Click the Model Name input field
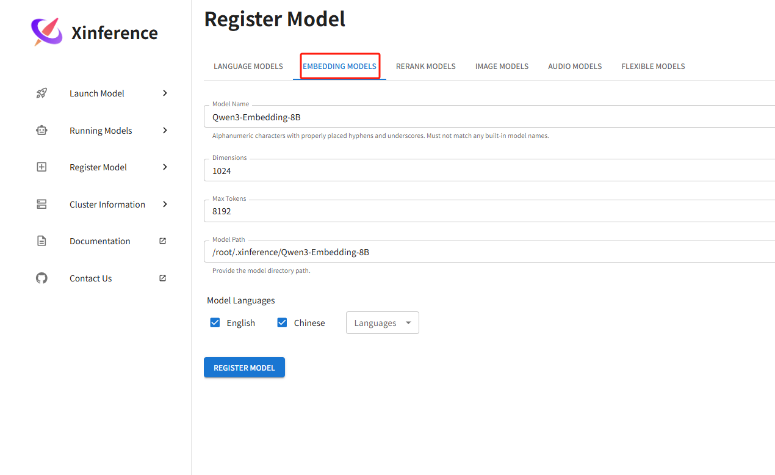 pos(489,117)
